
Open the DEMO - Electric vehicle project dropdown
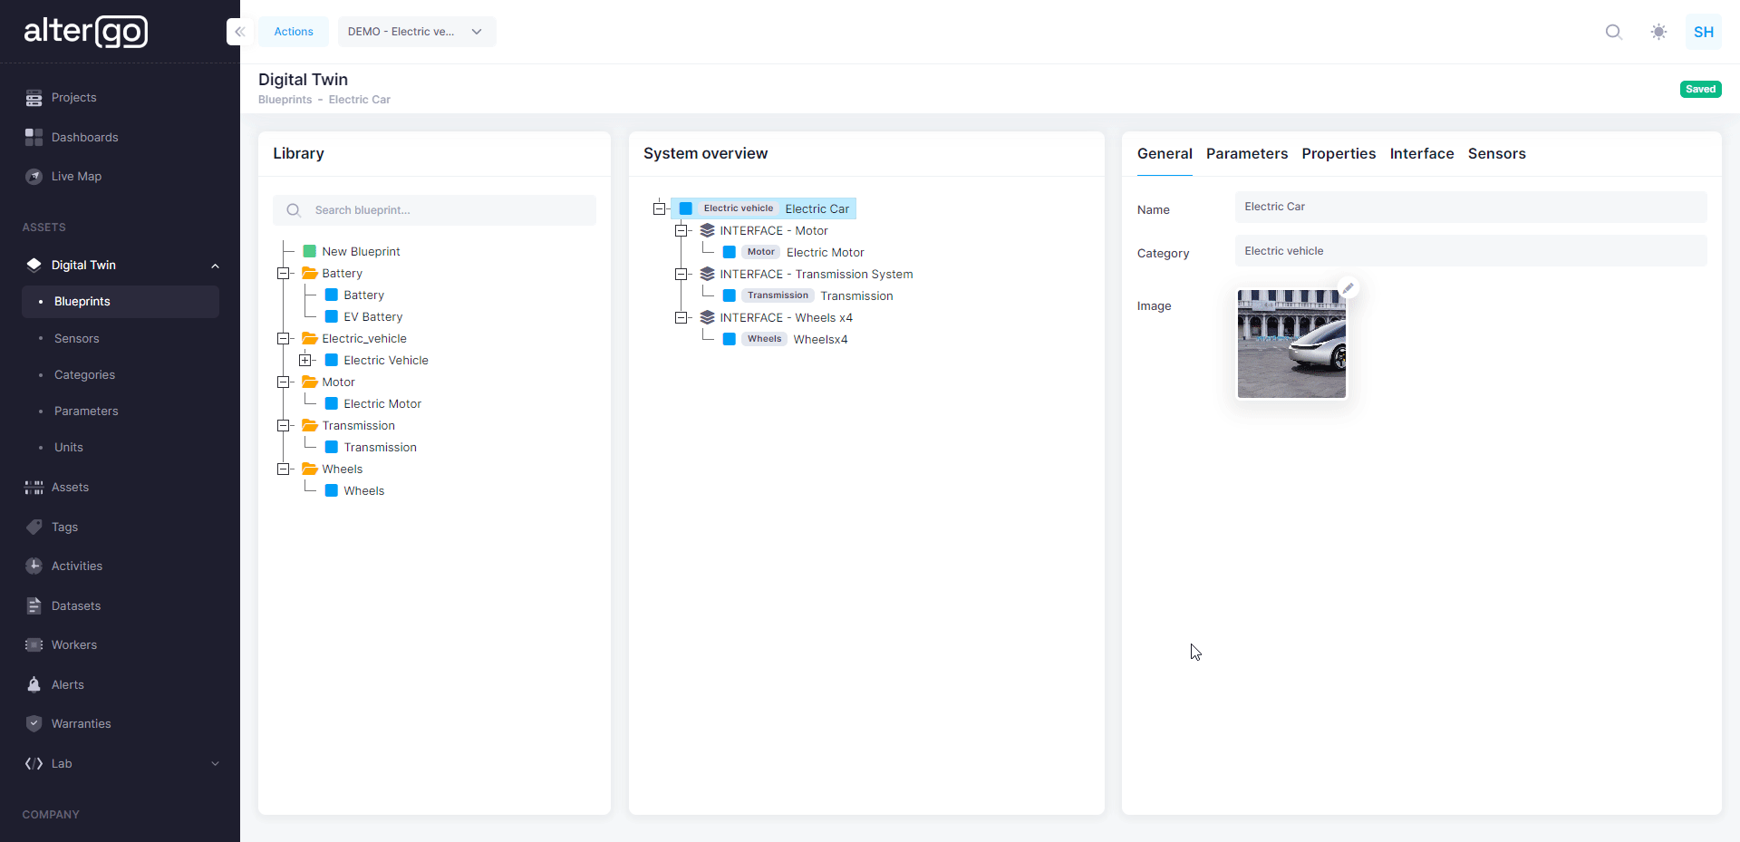click(x=416, y=32)
